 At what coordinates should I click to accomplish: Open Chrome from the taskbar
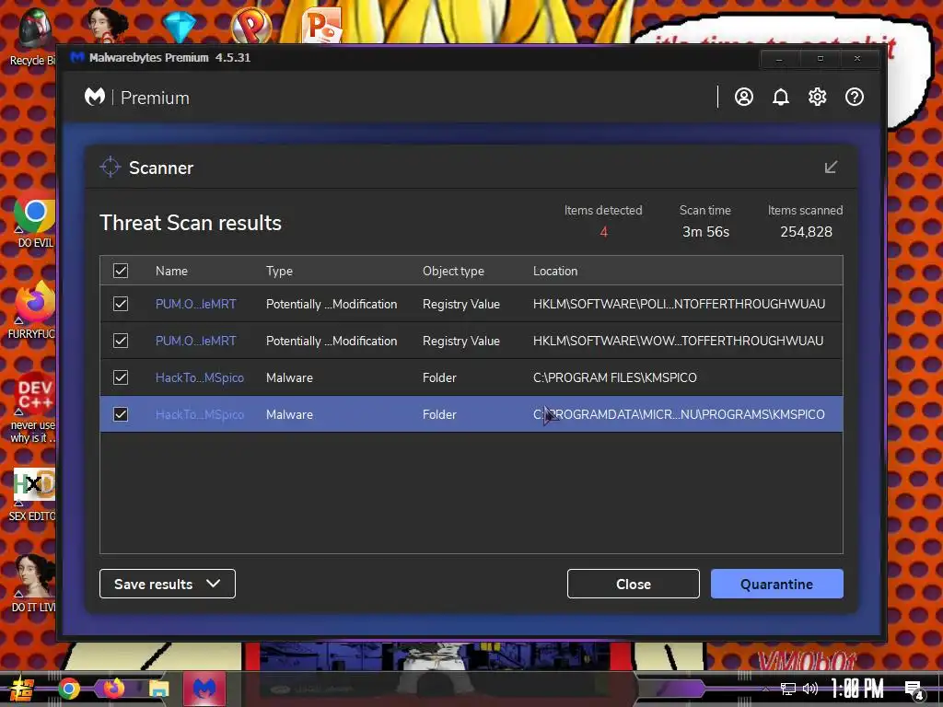tap(68, 689)
